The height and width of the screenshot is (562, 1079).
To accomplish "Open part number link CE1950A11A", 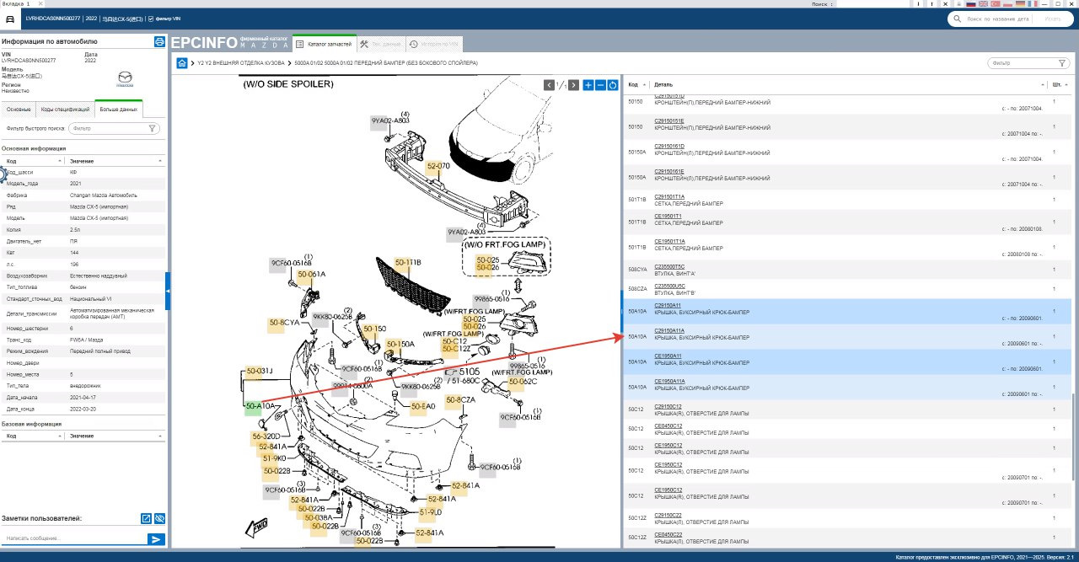I will point(670,382).
